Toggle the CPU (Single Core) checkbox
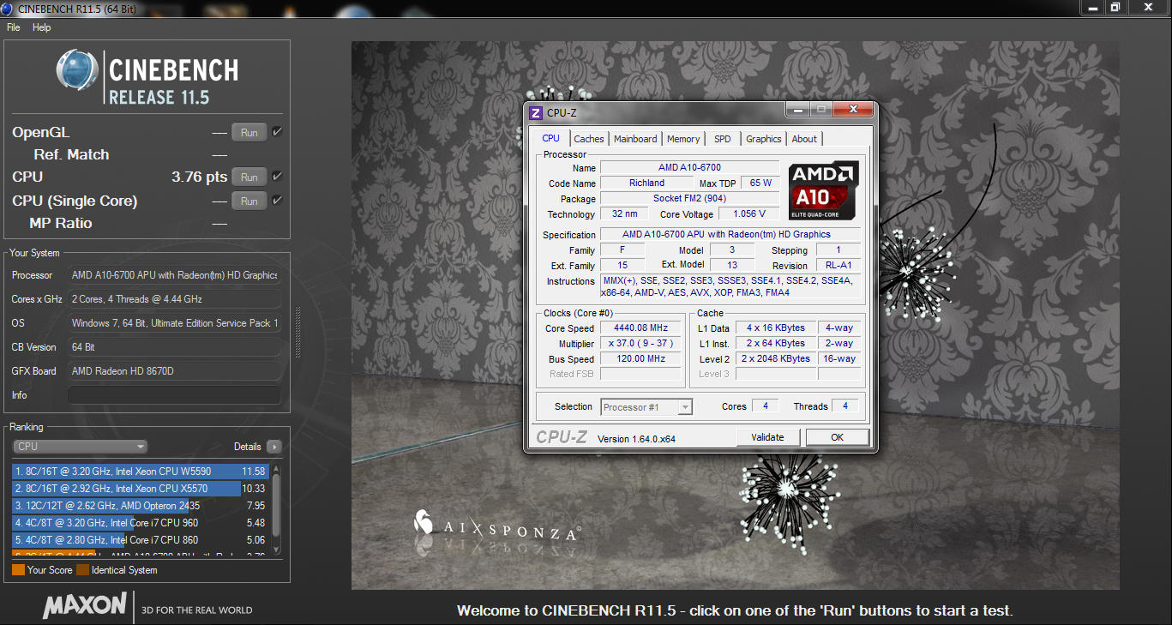This screenshot has width=1172, height=625. (277, 201)
